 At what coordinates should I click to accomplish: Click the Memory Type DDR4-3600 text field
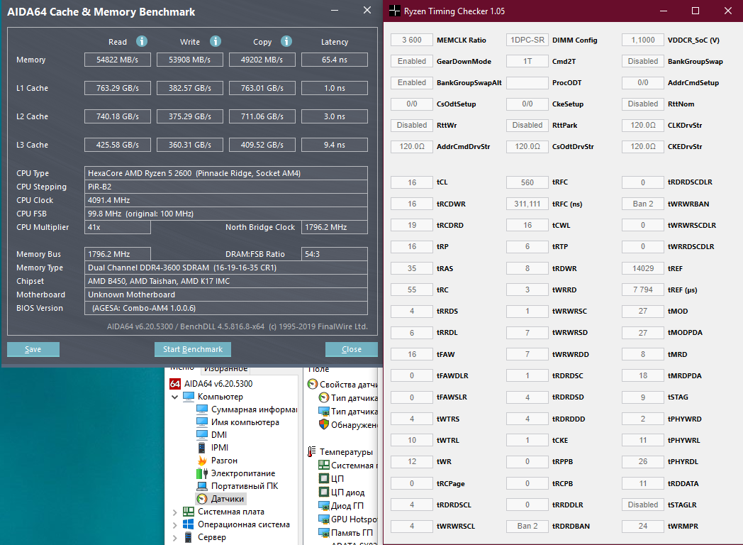point(226,268)
